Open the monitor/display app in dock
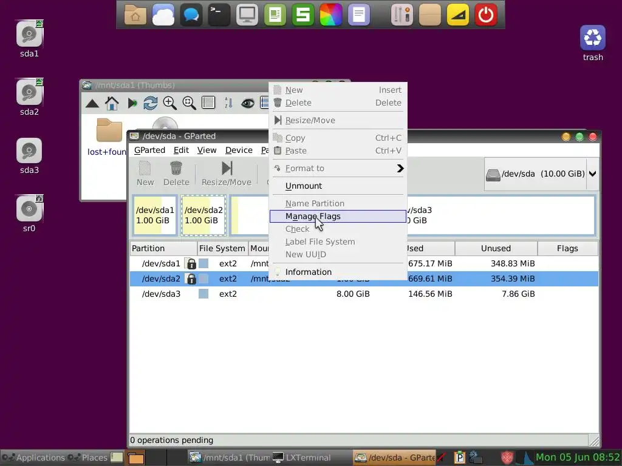Viewport: 622px width, 466px height. [x=247, y=15]
